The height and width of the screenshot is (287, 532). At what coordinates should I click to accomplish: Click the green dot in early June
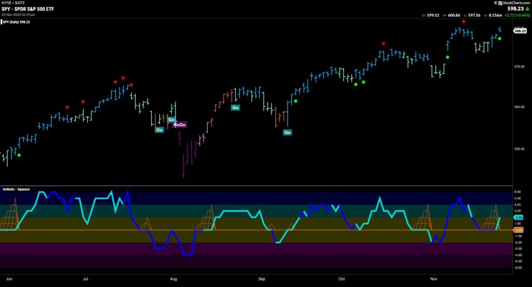[19, 155]
